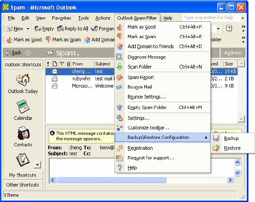Open the New item dropdown arrow
255x202 pixels.
tap(28, 29)
